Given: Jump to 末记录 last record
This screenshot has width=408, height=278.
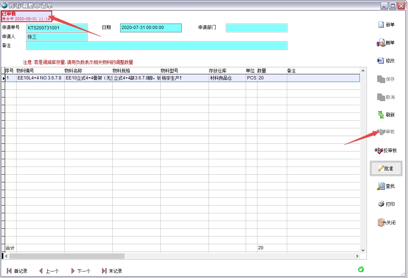Looking at the screenshot, I should click(x=104, y=271).
